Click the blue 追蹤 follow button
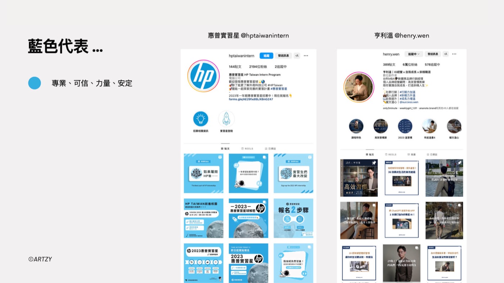 pyautogui.click(x=266, y=56)
